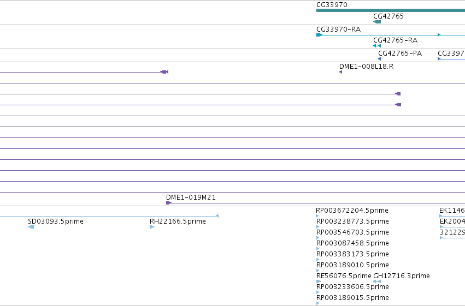Viewport: 465px width, 306px height.
Task: Click the GH12716.3prime label
Action: [402, 276]
